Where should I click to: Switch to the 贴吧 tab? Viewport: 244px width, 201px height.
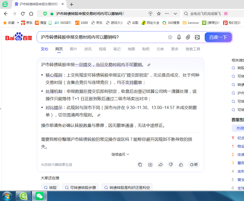146,49
